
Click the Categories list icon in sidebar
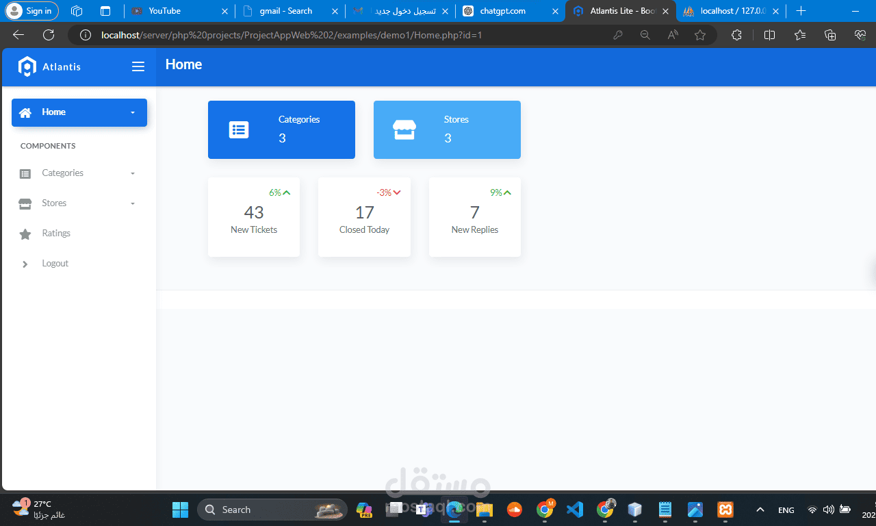pos(25,174)
